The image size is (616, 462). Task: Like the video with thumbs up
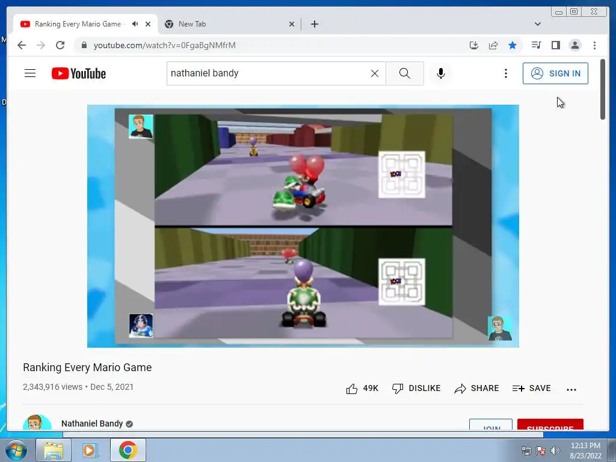(362, 389)
